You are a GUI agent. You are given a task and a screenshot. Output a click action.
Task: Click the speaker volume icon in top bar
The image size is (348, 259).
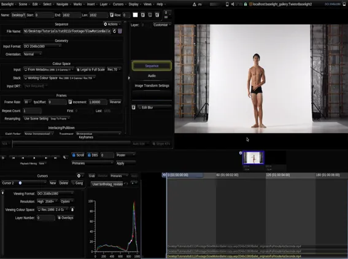233,4
